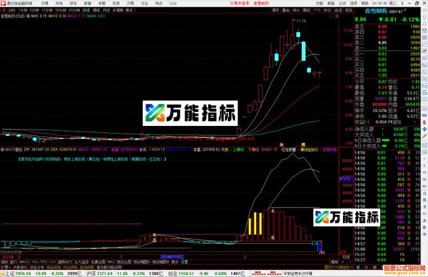Click the 模板 template button
The width and height of the screenshot is (428, 277).
(x=335, y=262)
